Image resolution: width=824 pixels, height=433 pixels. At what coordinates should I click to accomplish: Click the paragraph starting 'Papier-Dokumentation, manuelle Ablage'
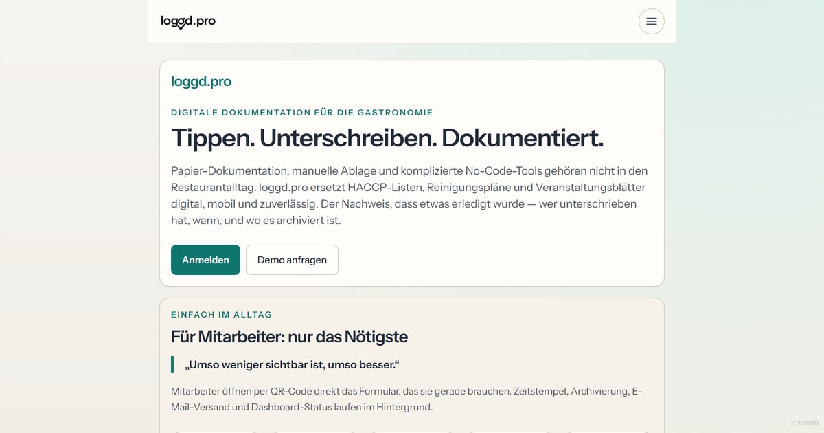pyautogui.click(x=411, y=196)
